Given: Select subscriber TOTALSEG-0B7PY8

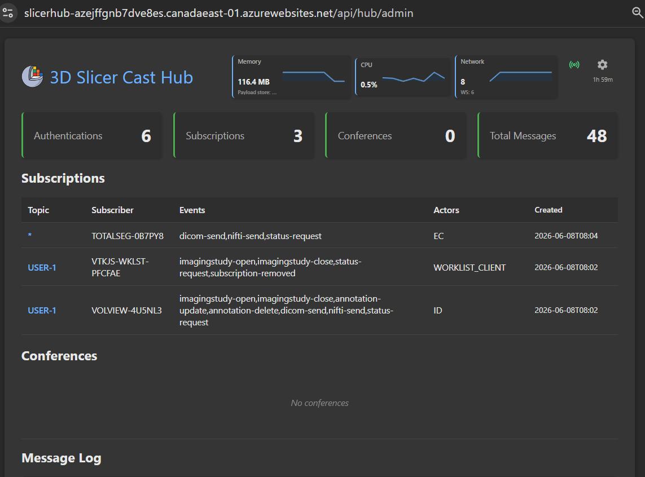Looking at the screenshot, I should point(128,236).
